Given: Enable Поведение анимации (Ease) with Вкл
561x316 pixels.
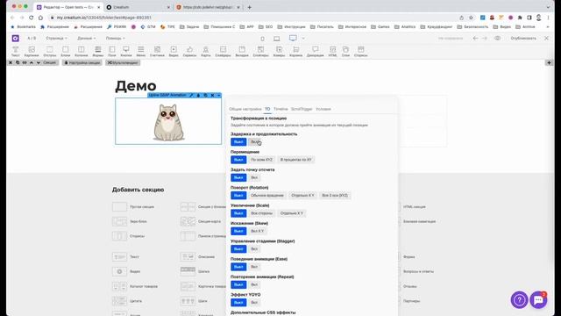Looking at the screenshot, I should point(254,267).
